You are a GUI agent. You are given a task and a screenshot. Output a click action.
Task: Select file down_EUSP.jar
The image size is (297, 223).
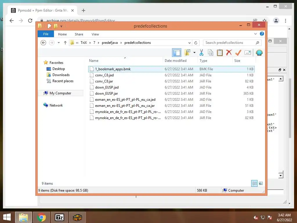click(x=171, y=93)
